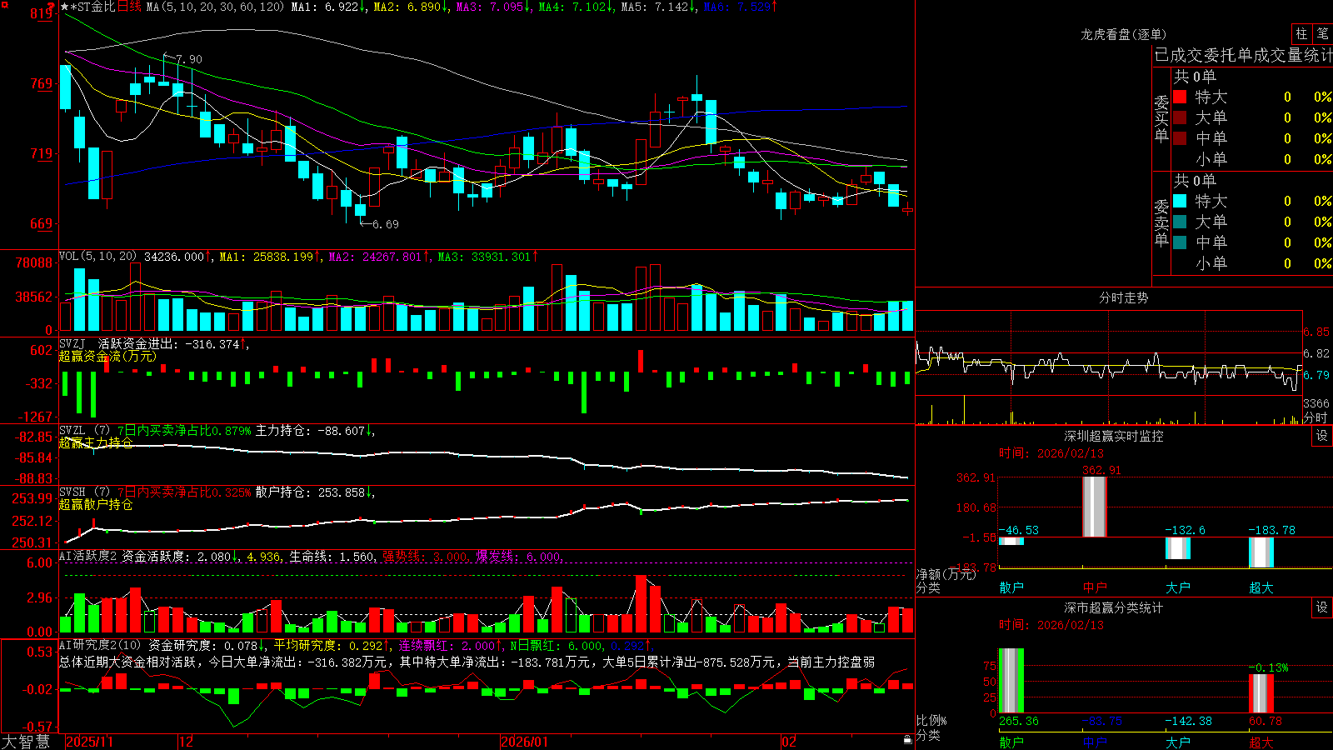
Task: Click the red 特大 buy-order color swatch
Action: (x=1180, y=97)
